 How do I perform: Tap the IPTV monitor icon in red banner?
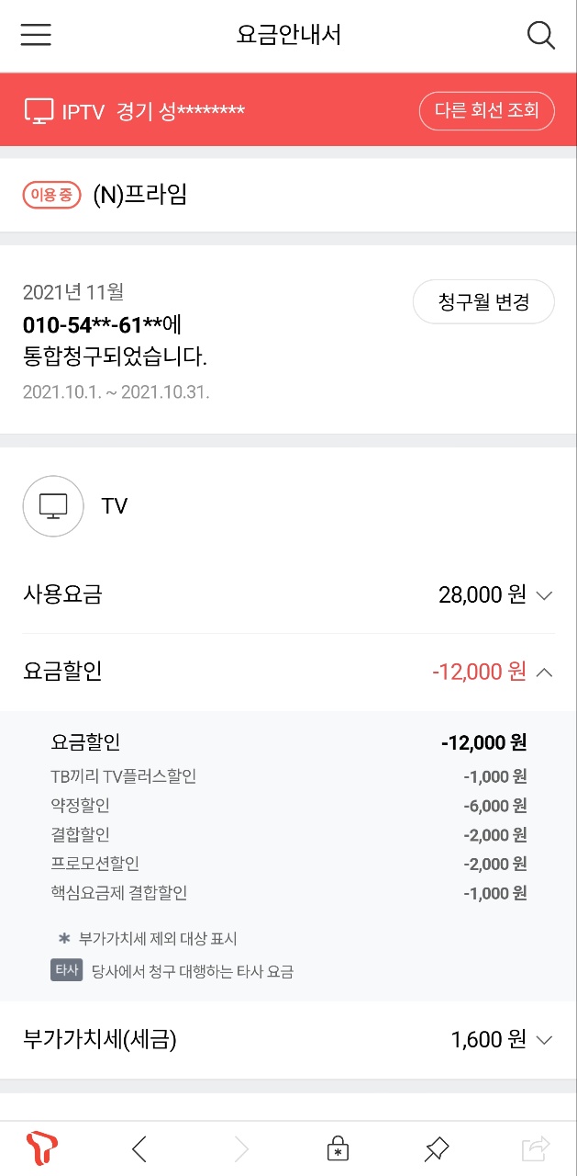pyautogui.click(x=39, y=111)
